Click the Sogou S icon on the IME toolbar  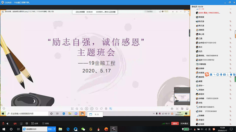click(x=207, y=74)
